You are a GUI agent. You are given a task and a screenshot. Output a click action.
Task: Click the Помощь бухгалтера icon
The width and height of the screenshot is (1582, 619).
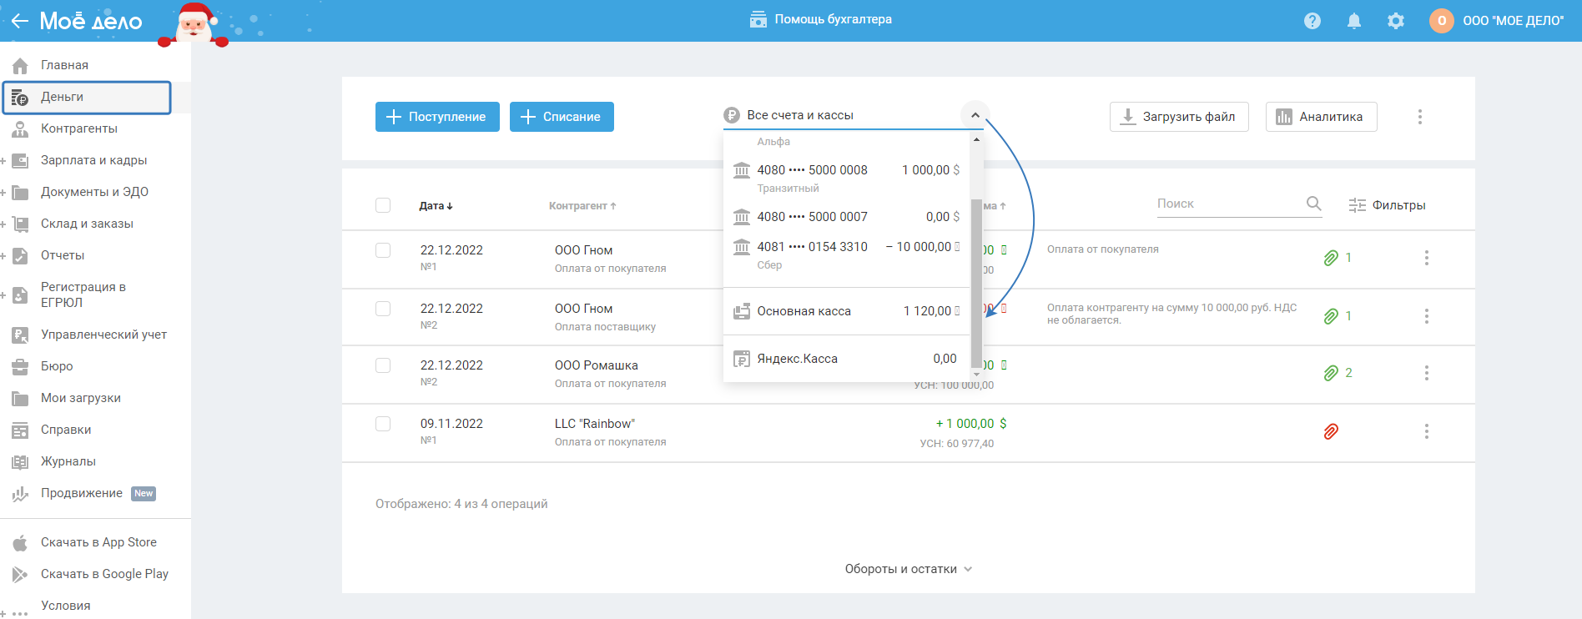click(758, 19)
